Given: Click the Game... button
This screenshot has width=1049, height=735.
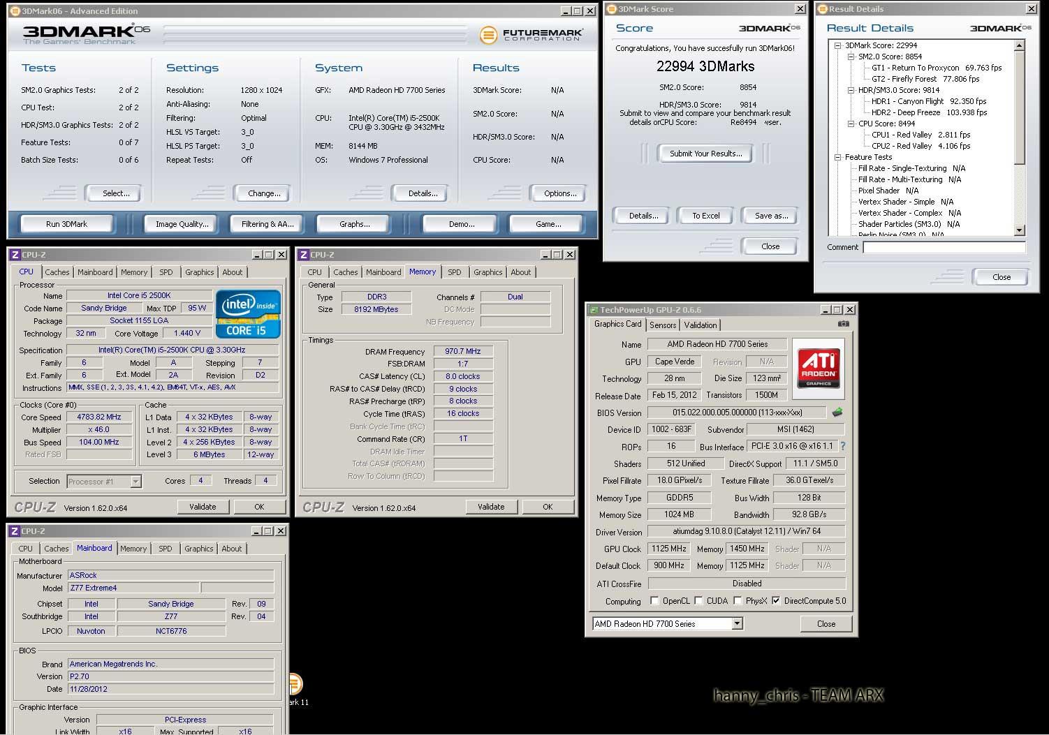Looking at the screenshot, I should pos(548,224).
